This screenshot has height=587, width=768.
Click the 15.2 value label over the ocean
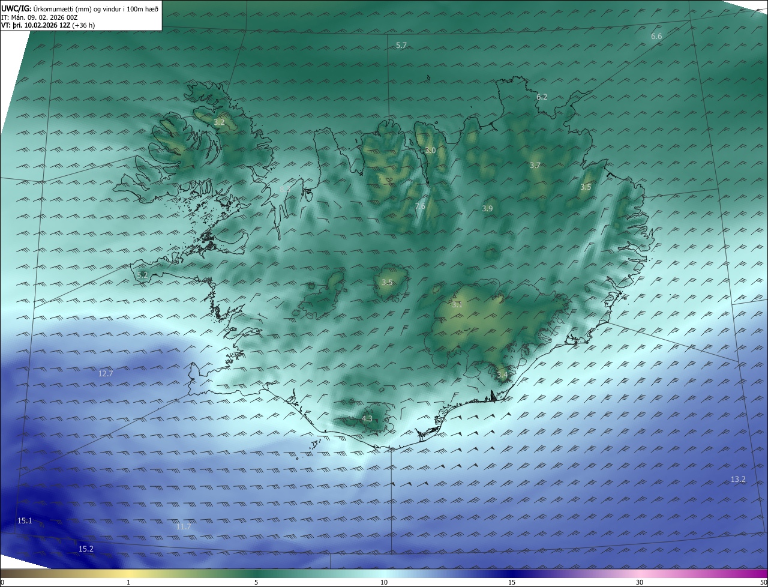pyautogui.click(x=86, y=549)
